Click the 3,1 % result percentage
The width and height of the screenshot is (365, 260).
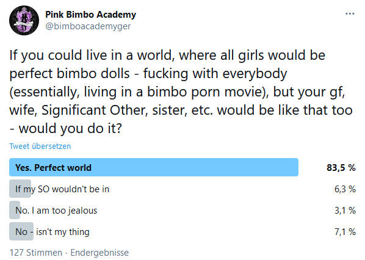[345, 211]
